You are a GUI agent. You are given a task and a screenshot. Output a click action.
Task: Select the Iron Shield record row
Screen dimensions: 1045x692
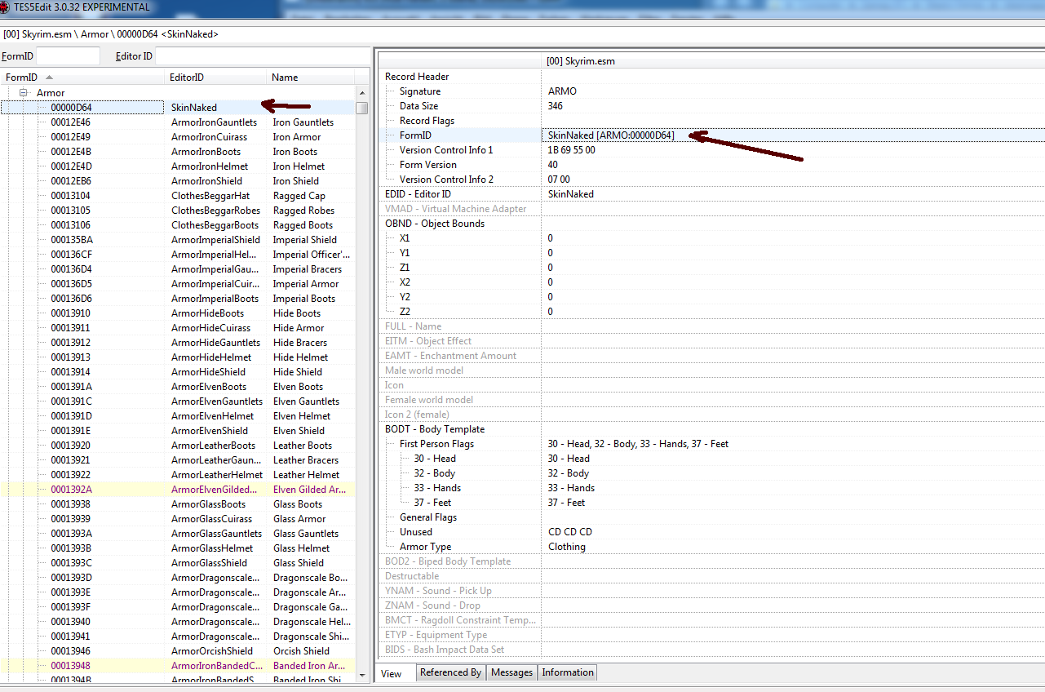178,180
